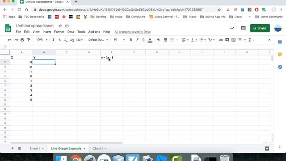Screen dimensions: 286x161
Task: Toggle italic formatting
Action: 137,40
